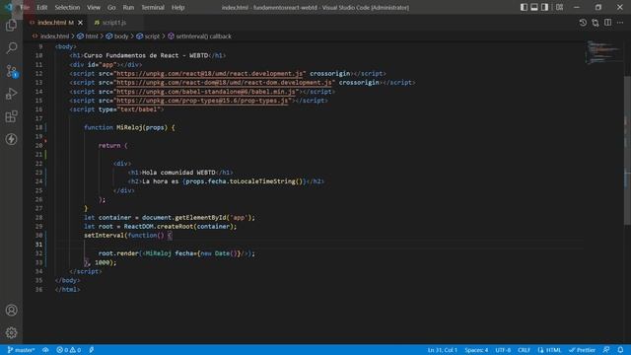Switch to the index.html tab
The image size is (631, 355).
tap(55, 23)
